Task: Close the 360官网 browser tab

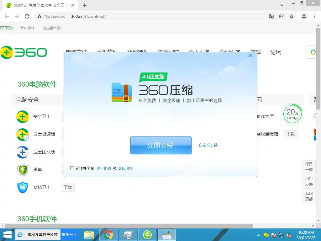Action: 73,6
